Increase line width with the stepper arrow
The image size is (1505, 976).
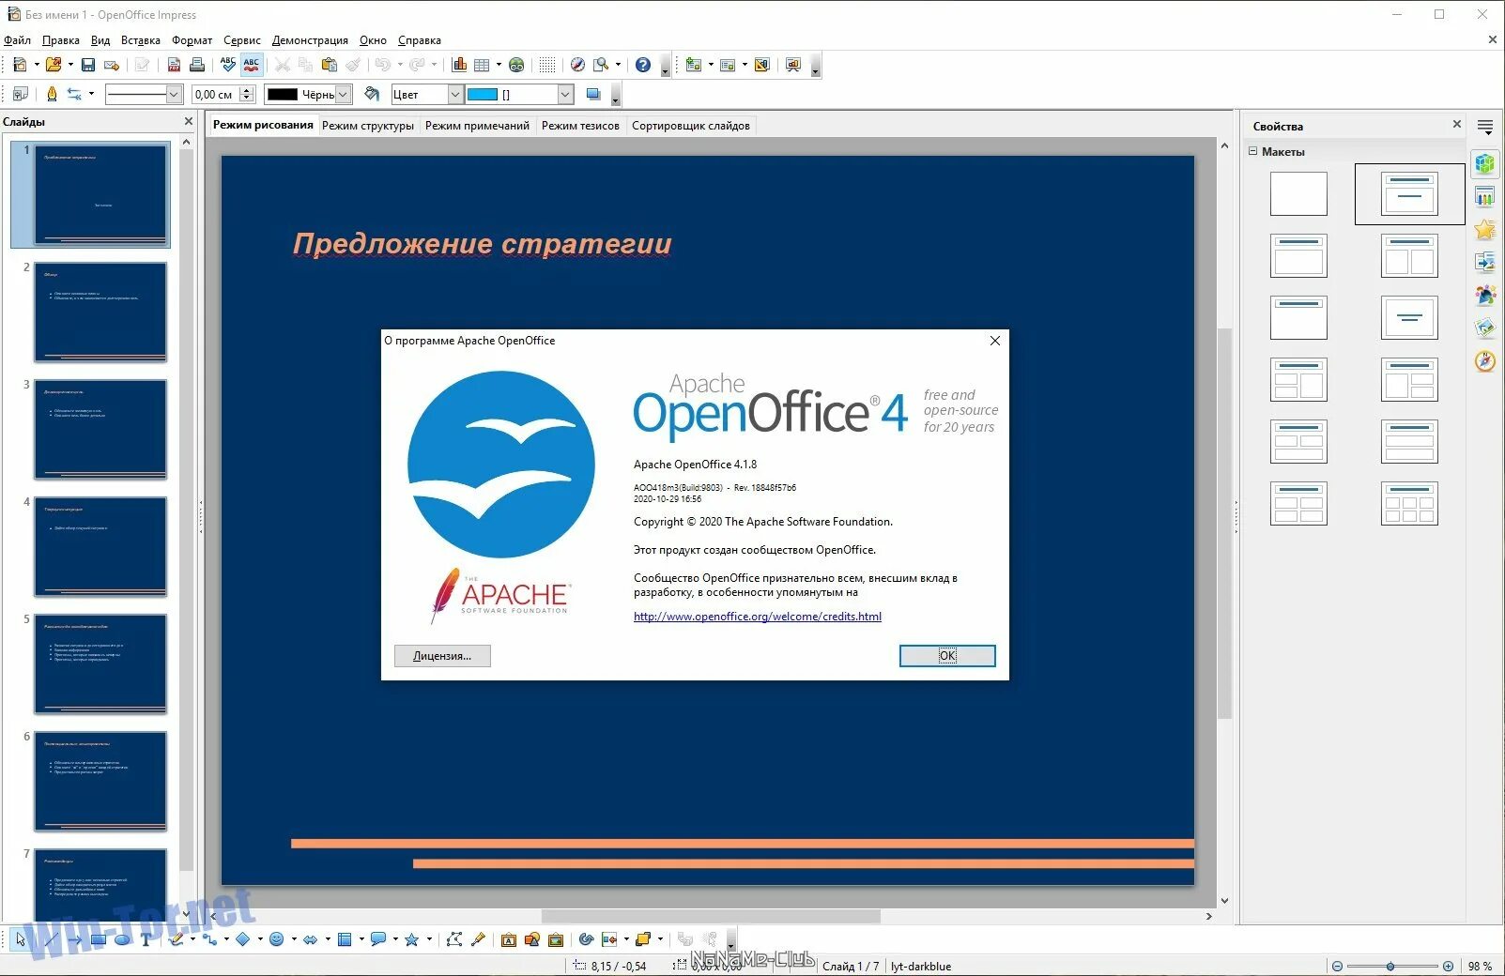tap(247, 90)
